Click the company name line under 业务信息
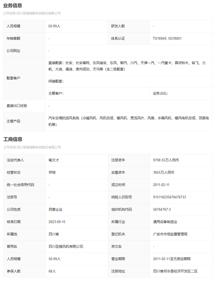 pos(32,13)
